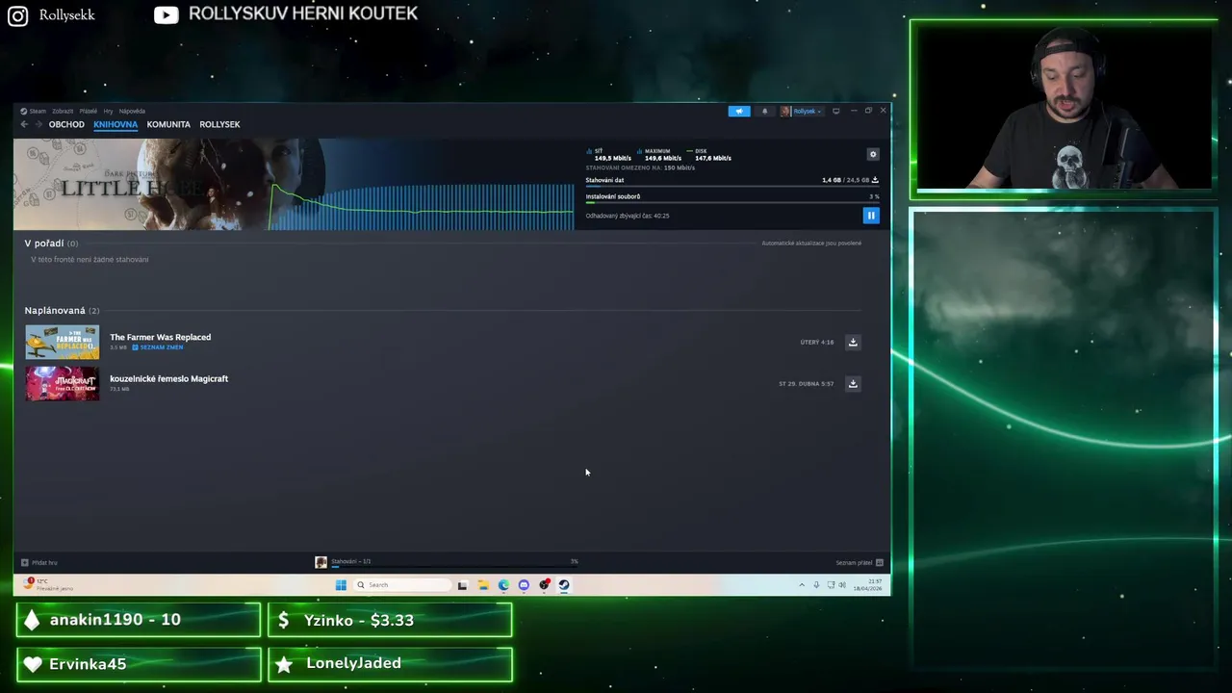Open the Nápověda menu

tap(132, 111)
